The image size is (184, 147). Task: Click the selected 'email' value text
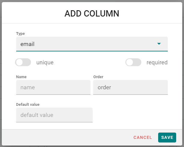(28, 44)
